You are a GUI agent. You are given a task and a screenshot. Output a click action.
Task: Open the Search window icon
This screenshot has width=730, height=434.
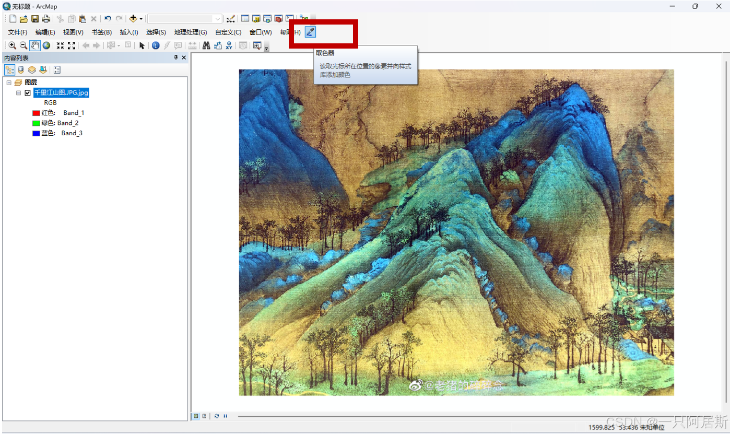[x=267, y=19]
